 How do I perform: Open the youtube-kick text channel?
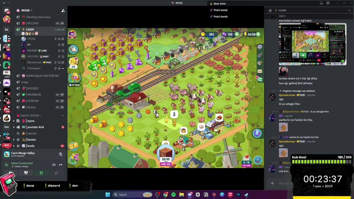(40, 127)
